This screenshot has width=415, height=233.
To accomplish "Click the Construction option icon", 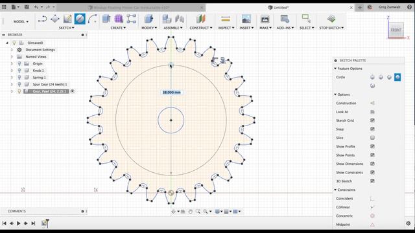I will 372,103.
